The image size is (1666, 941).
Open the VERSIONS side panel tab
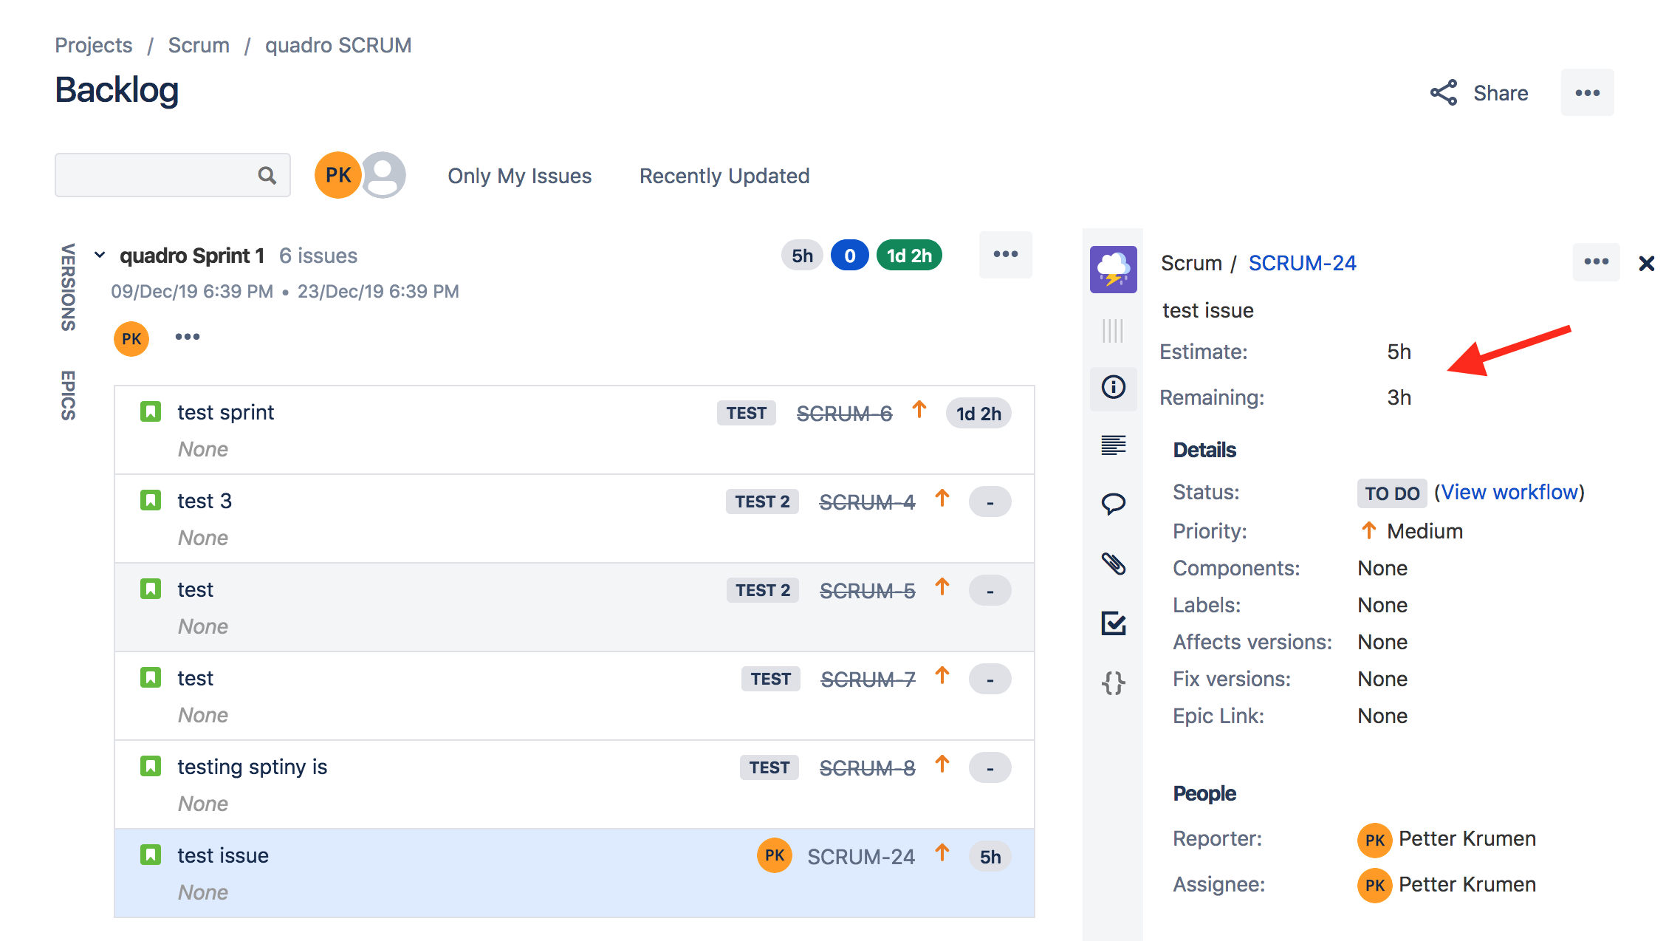coord(68,287)
